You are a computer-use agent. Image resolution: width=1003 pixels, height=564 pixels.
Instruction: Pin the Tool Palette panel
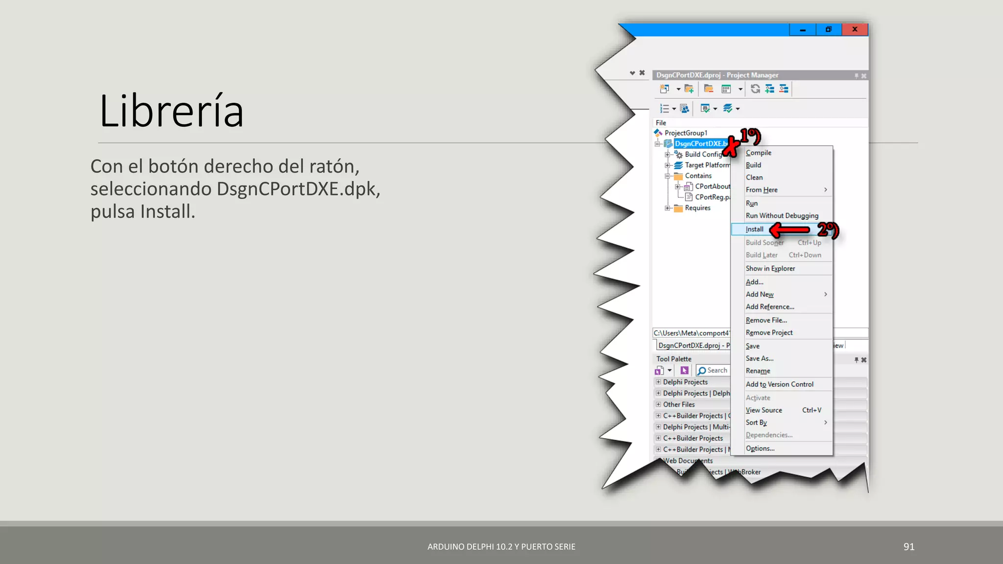[x=856, y=360]
